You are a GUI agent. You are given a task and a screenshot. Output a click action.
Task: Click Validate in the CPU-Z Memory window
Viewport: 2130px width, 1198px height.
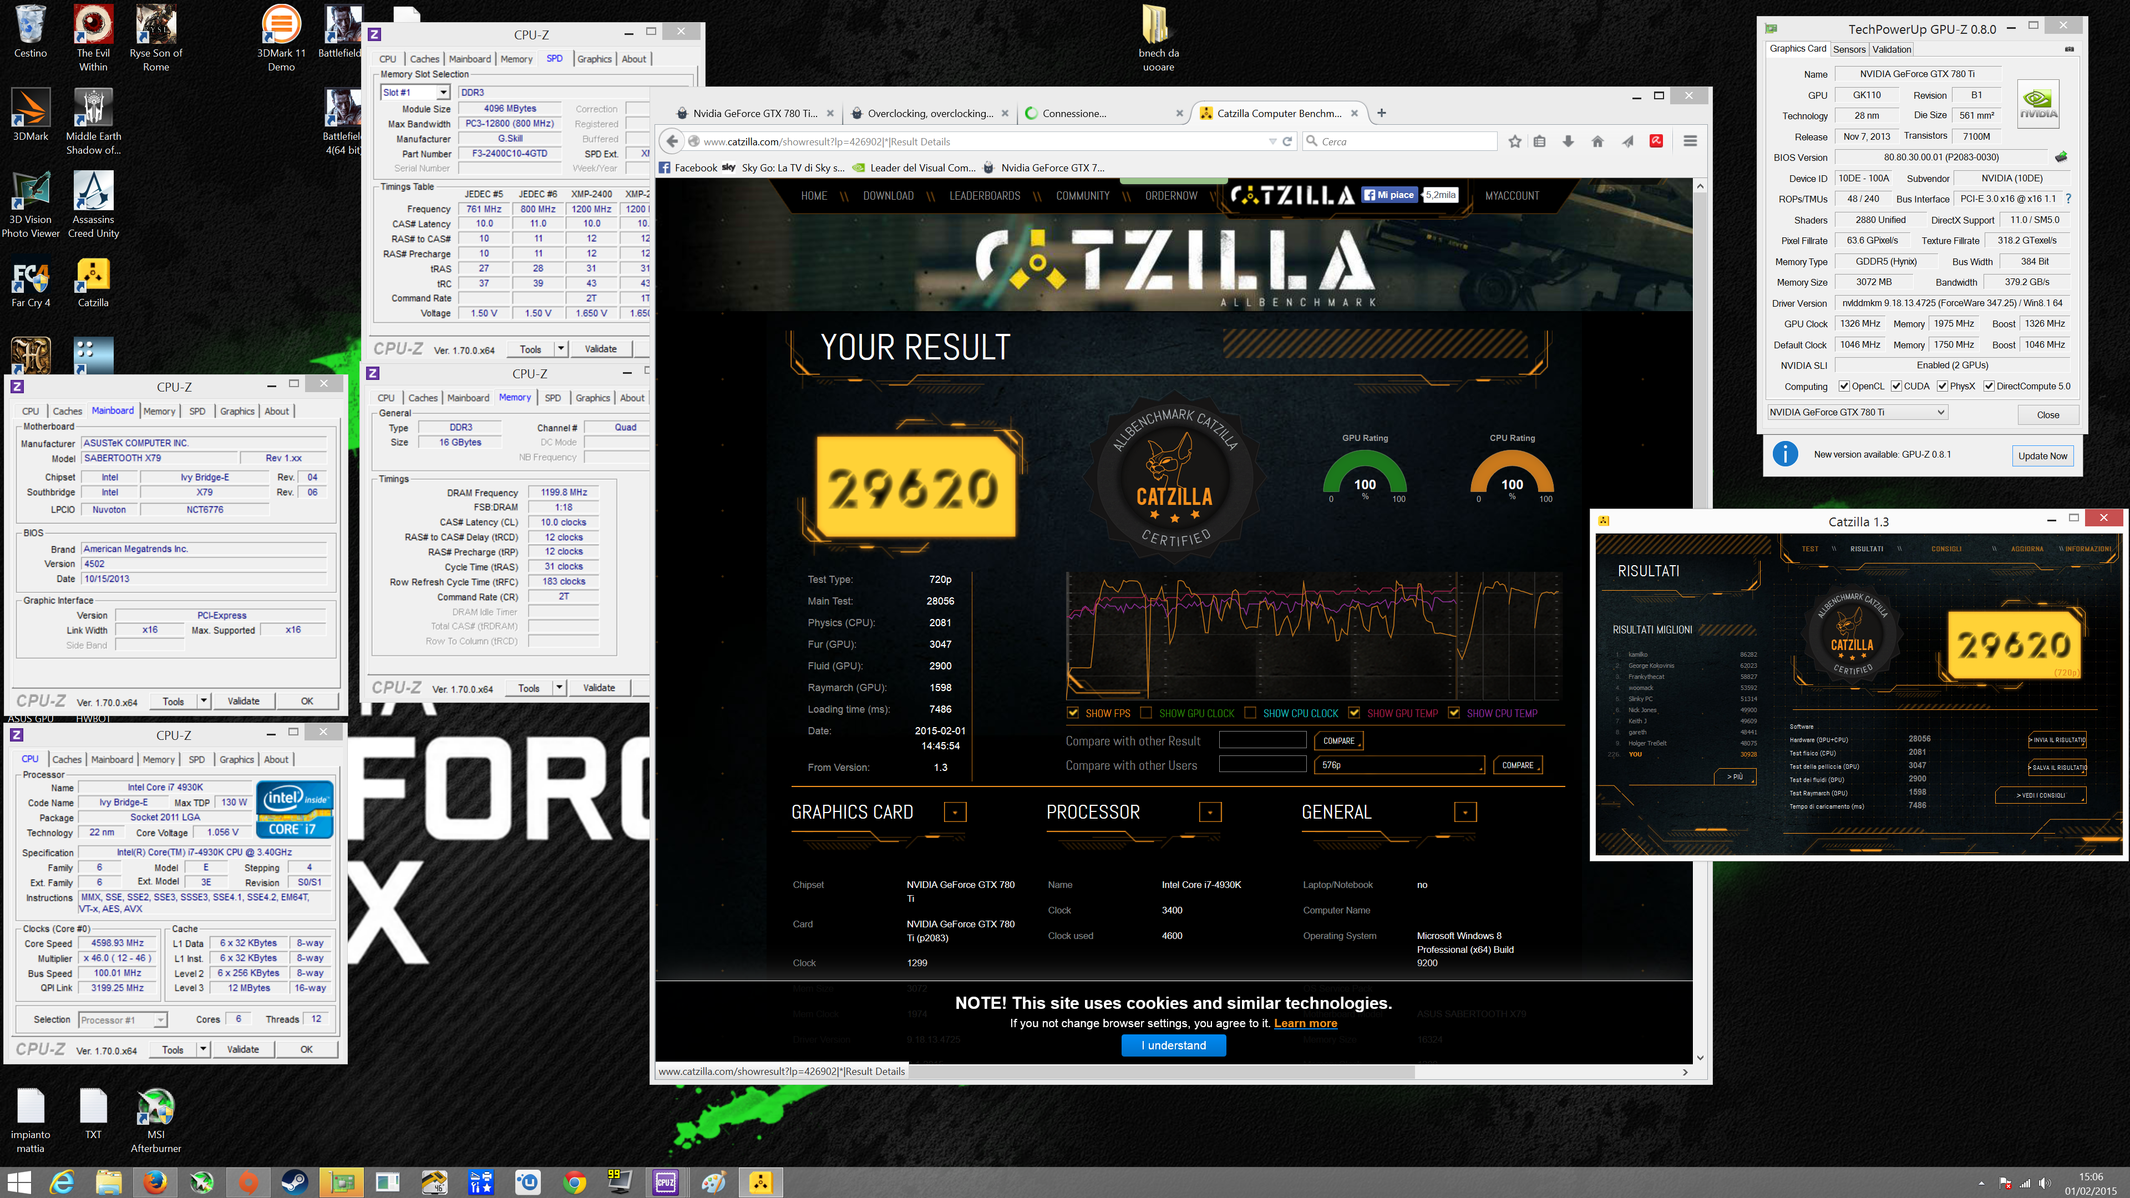point(599,688)
